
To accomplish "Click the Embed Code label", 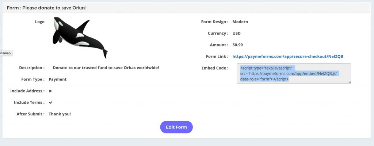I will click(x=215, y=68).
